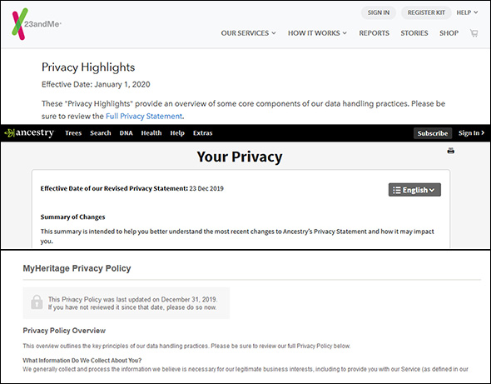Image resolution: width=491 pixels, height=384 pixels.
Task: Select the Trees tab on Ancestry
Action: pyautogui.click(x=73, y=133)
